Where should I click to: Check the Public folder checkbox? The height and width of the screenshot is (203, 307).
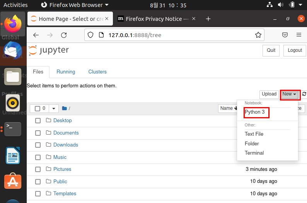(38, 182)
